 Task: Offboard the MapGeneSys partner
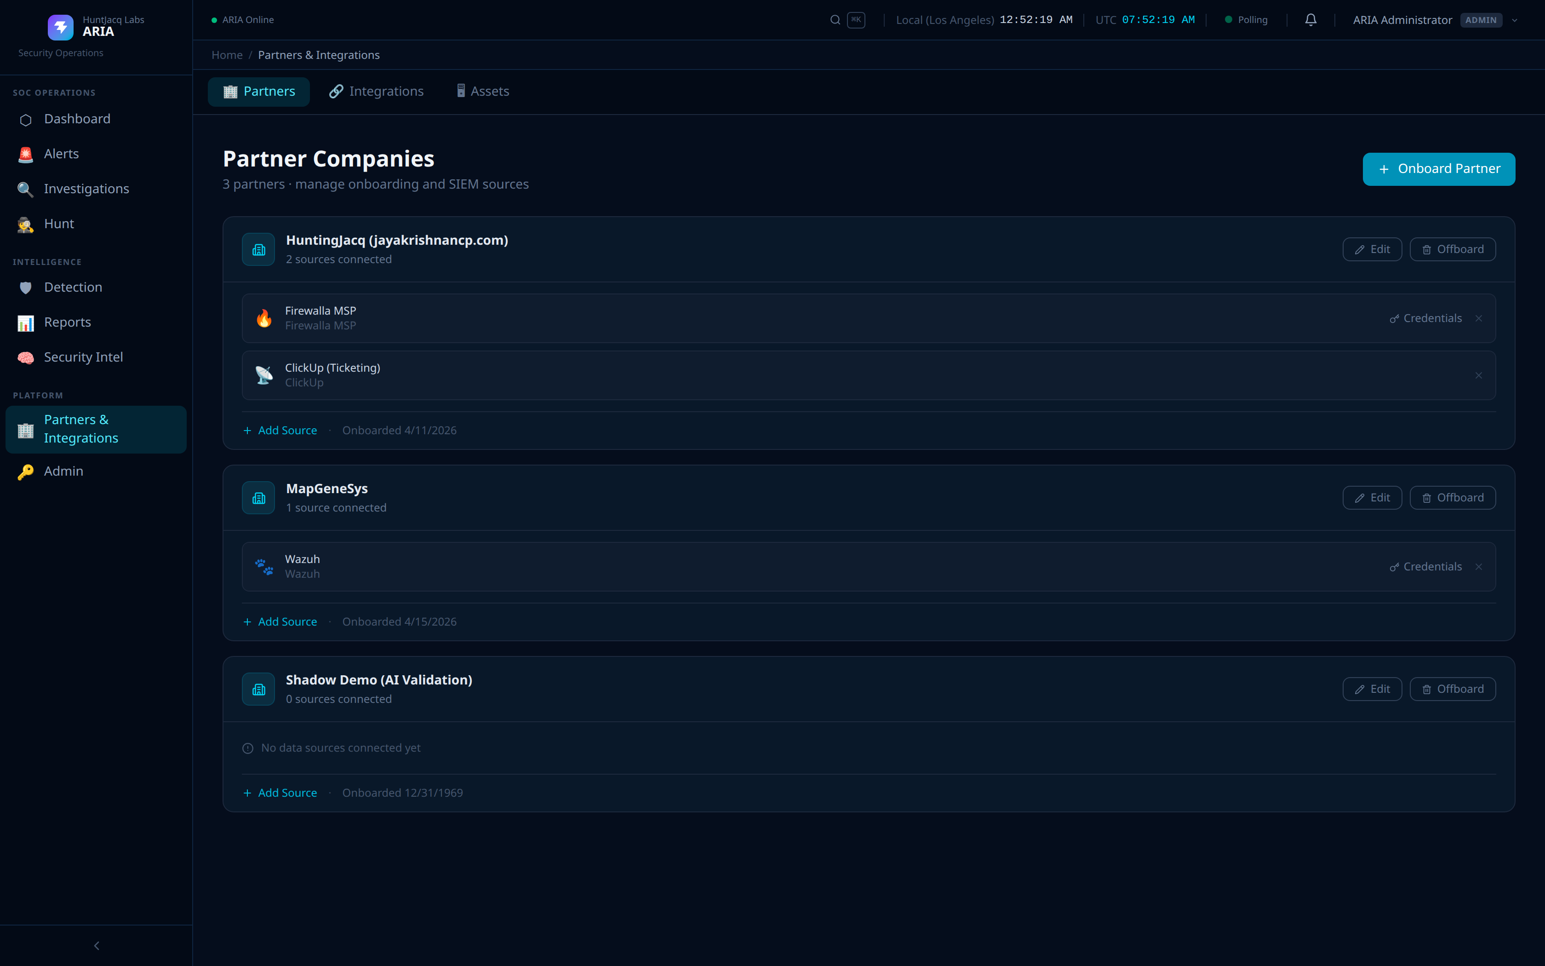[1453, 498]
